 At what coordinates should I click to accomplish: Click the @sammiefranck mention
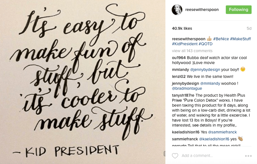(x=222, y=132)
